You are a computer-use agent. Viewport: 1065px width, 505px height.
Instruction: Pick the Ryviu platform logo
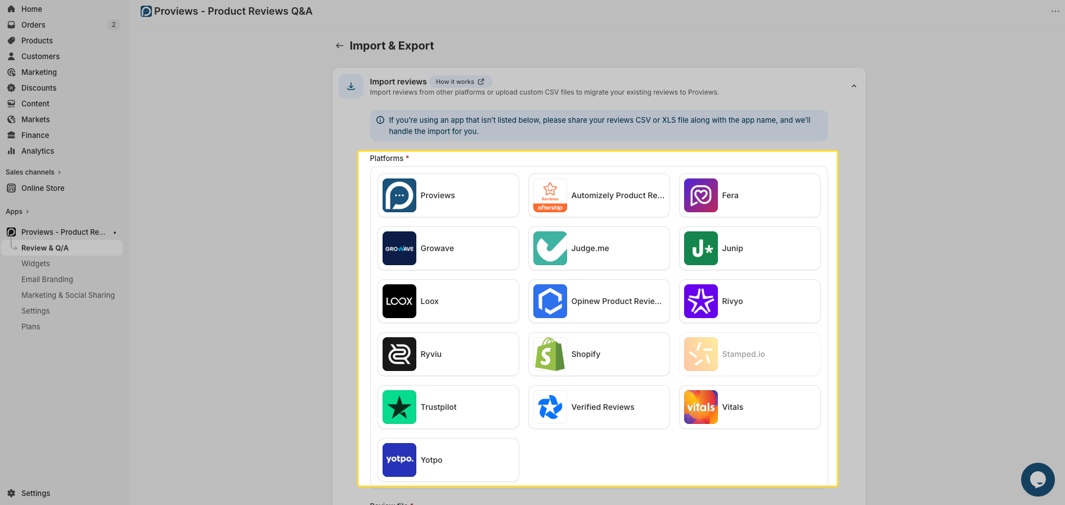coord(399,354)
